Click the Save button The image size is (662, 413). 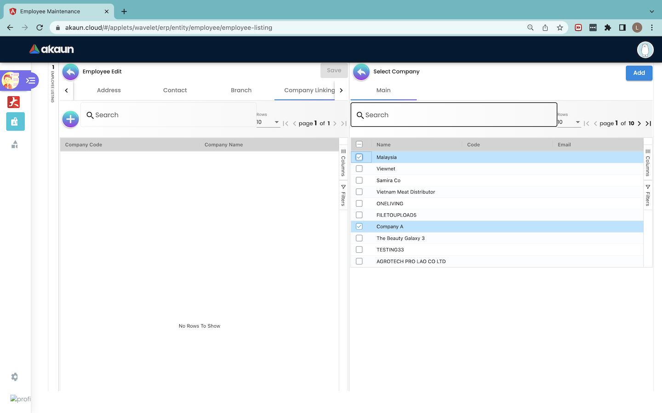pyautogui.click(x=334, y=71)
